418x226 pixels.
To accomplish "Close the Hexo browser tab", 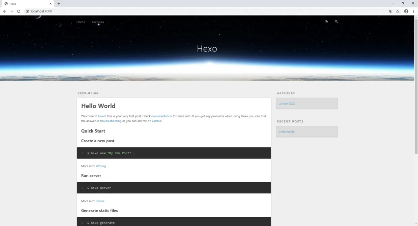I will click(x=51, y=4).
